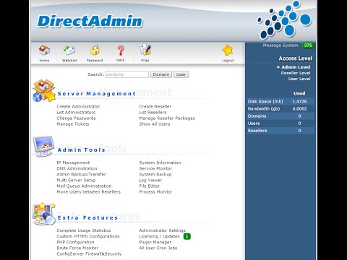
Task: Open Log Viewer
Action: (x=150, y=180)
